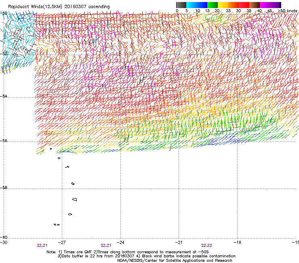The height and width of the screenshot is (263, 299).
Task: Click the gray 0-5 knots legend segment
Action: tap(181, 5)
